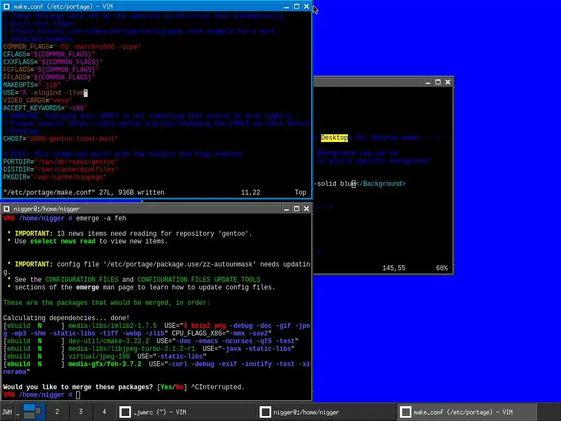Viewport: 561px width, 421px height.
Task: Click the green "eselect news read" text
Action: click(x=62, y=241)
